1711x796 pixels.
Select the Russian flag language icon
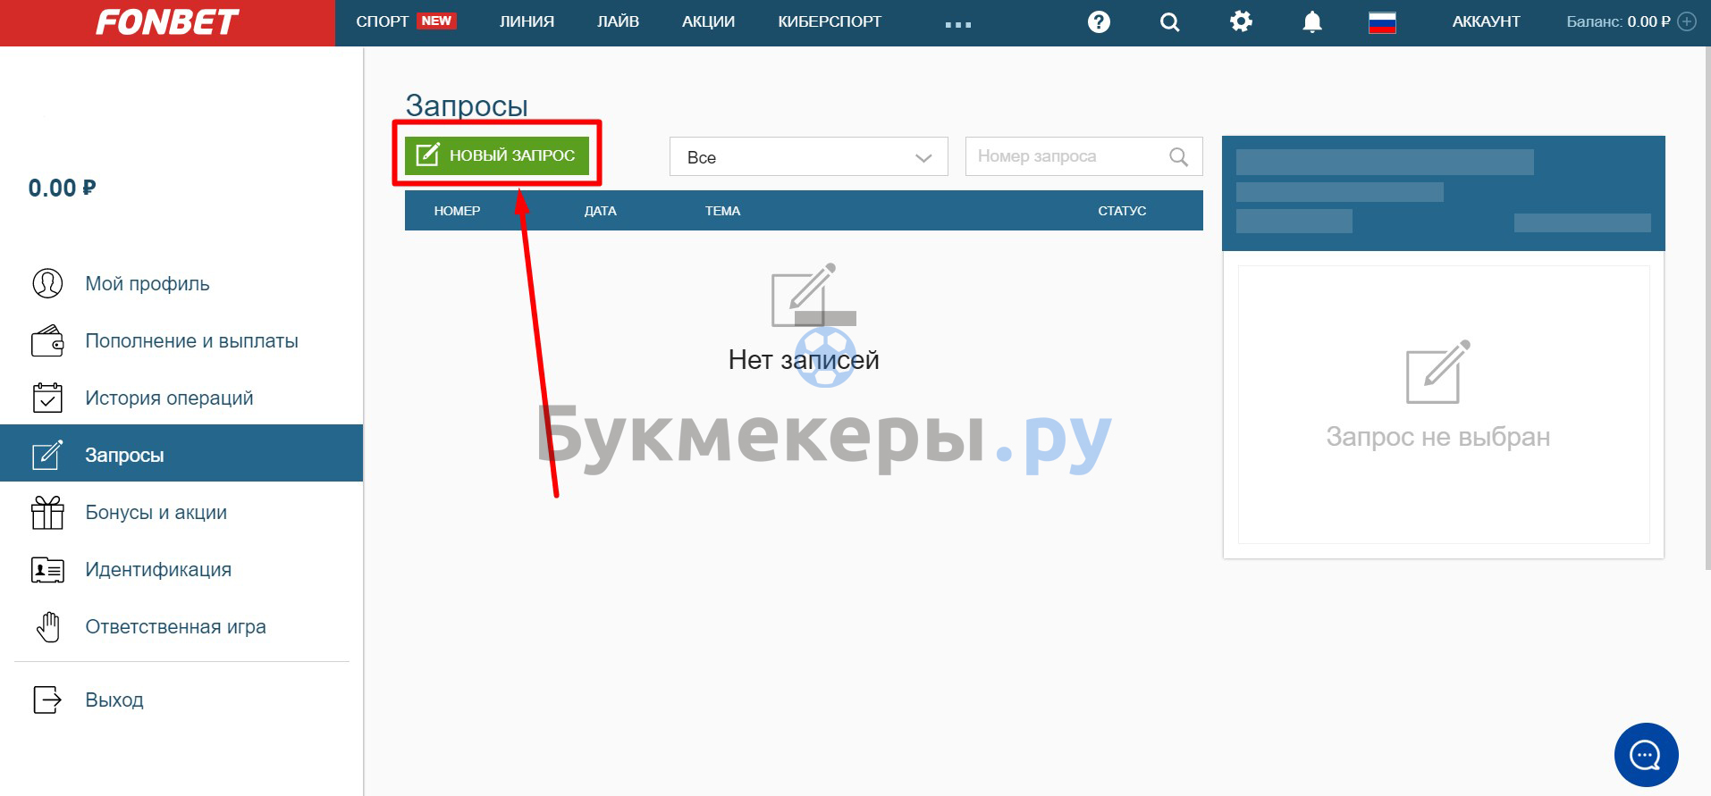[1382, 22]
